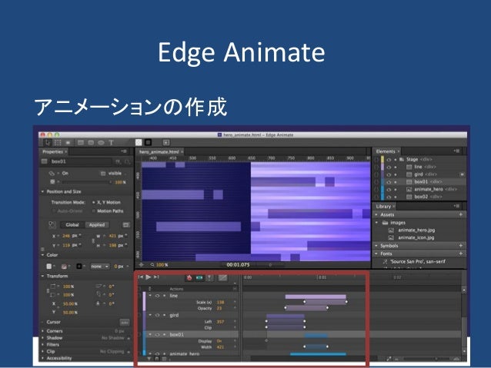Collapse the line layer in timeline
This screenshot has height=368, width=491.
(150, 296)
